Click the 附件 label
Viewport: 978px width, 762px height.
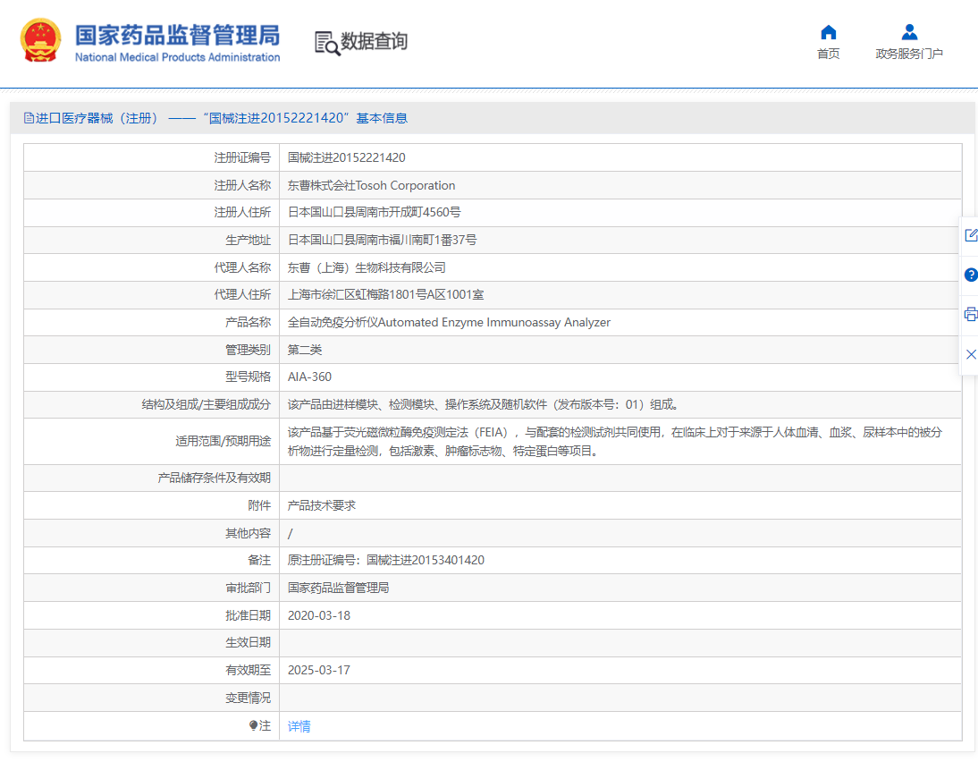(259, 505)
